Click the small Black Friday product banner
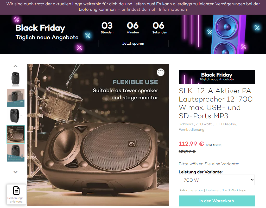The width and height of the screenshot is (266, 208). point(217,77)
